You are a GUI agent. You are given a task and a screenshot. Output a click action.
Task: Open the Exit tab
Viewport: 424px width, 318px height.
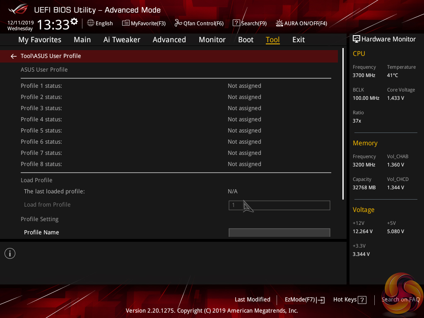tap(299, 39)
